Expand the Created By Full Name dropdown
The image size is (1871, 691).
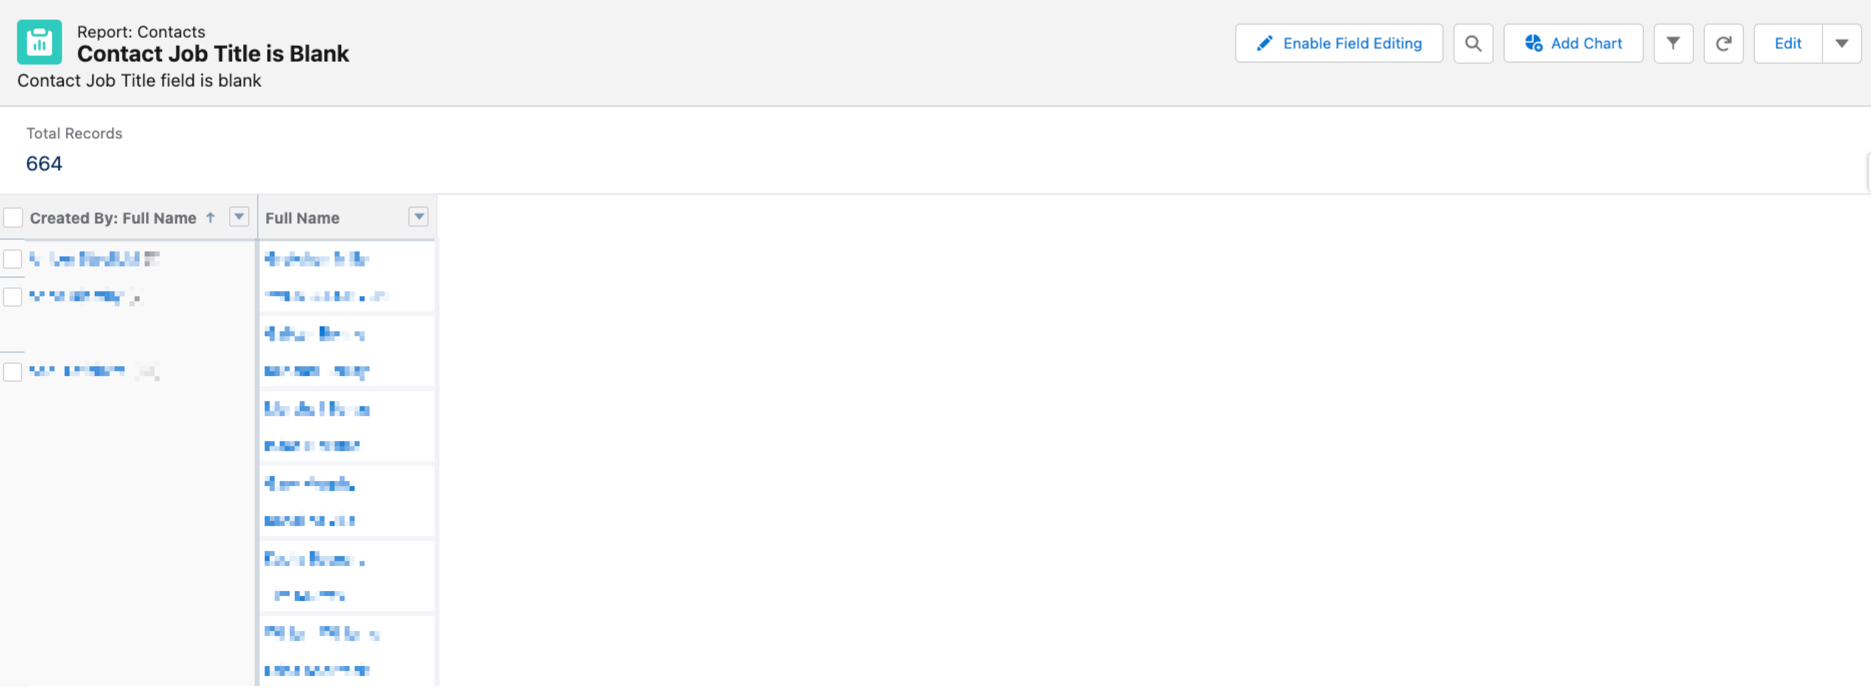click(237, 217)
